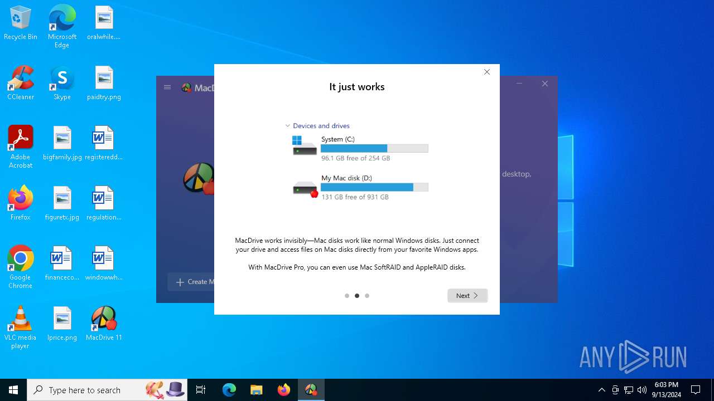Show hidden system tray icons
This screenshot has height=401, width=714.
[x=601, y=390]
